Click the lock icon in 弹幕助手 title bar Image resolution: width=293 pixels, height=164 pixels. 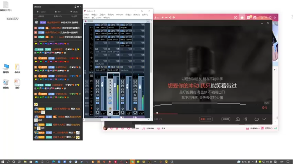pyautogui.click(x=75, y=7)
